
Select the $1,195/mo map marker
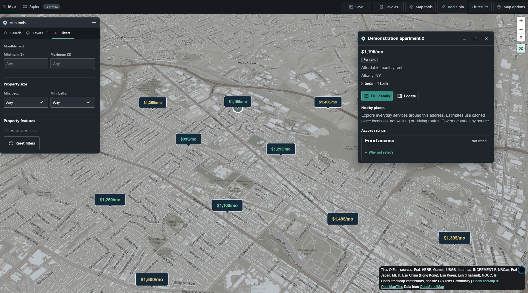[x=238, y=102]
